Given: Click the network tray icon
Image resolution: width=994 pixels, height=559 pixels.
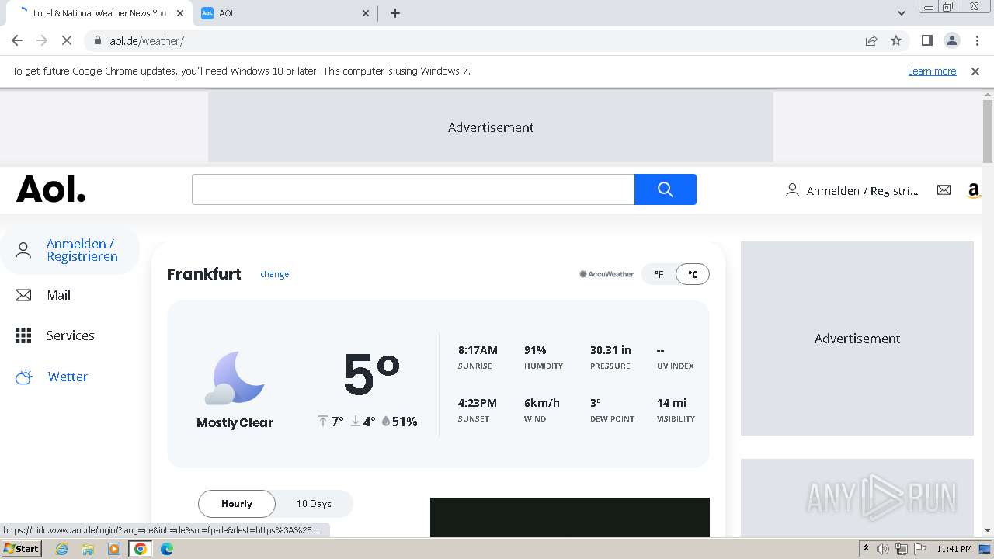Looking at the screenshot, I should coord(902,549).
